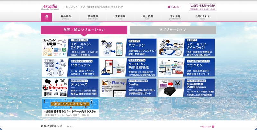This screenshot has height=130, width=257.
Task: Go to the home top icon
Action: 46,17
